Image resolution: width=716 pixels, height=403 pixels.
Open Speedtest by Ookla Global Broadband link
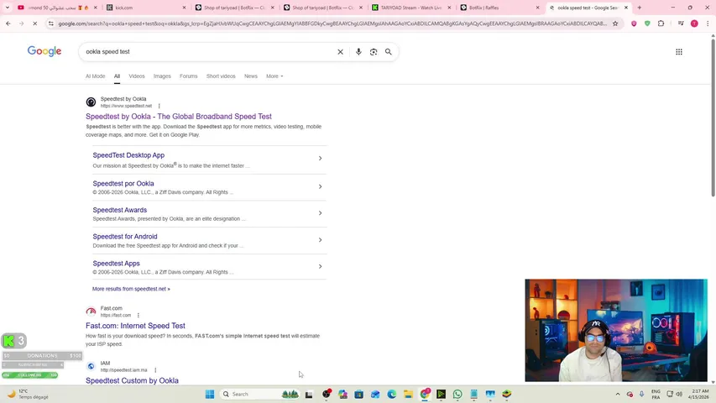(x=179, y=117)
